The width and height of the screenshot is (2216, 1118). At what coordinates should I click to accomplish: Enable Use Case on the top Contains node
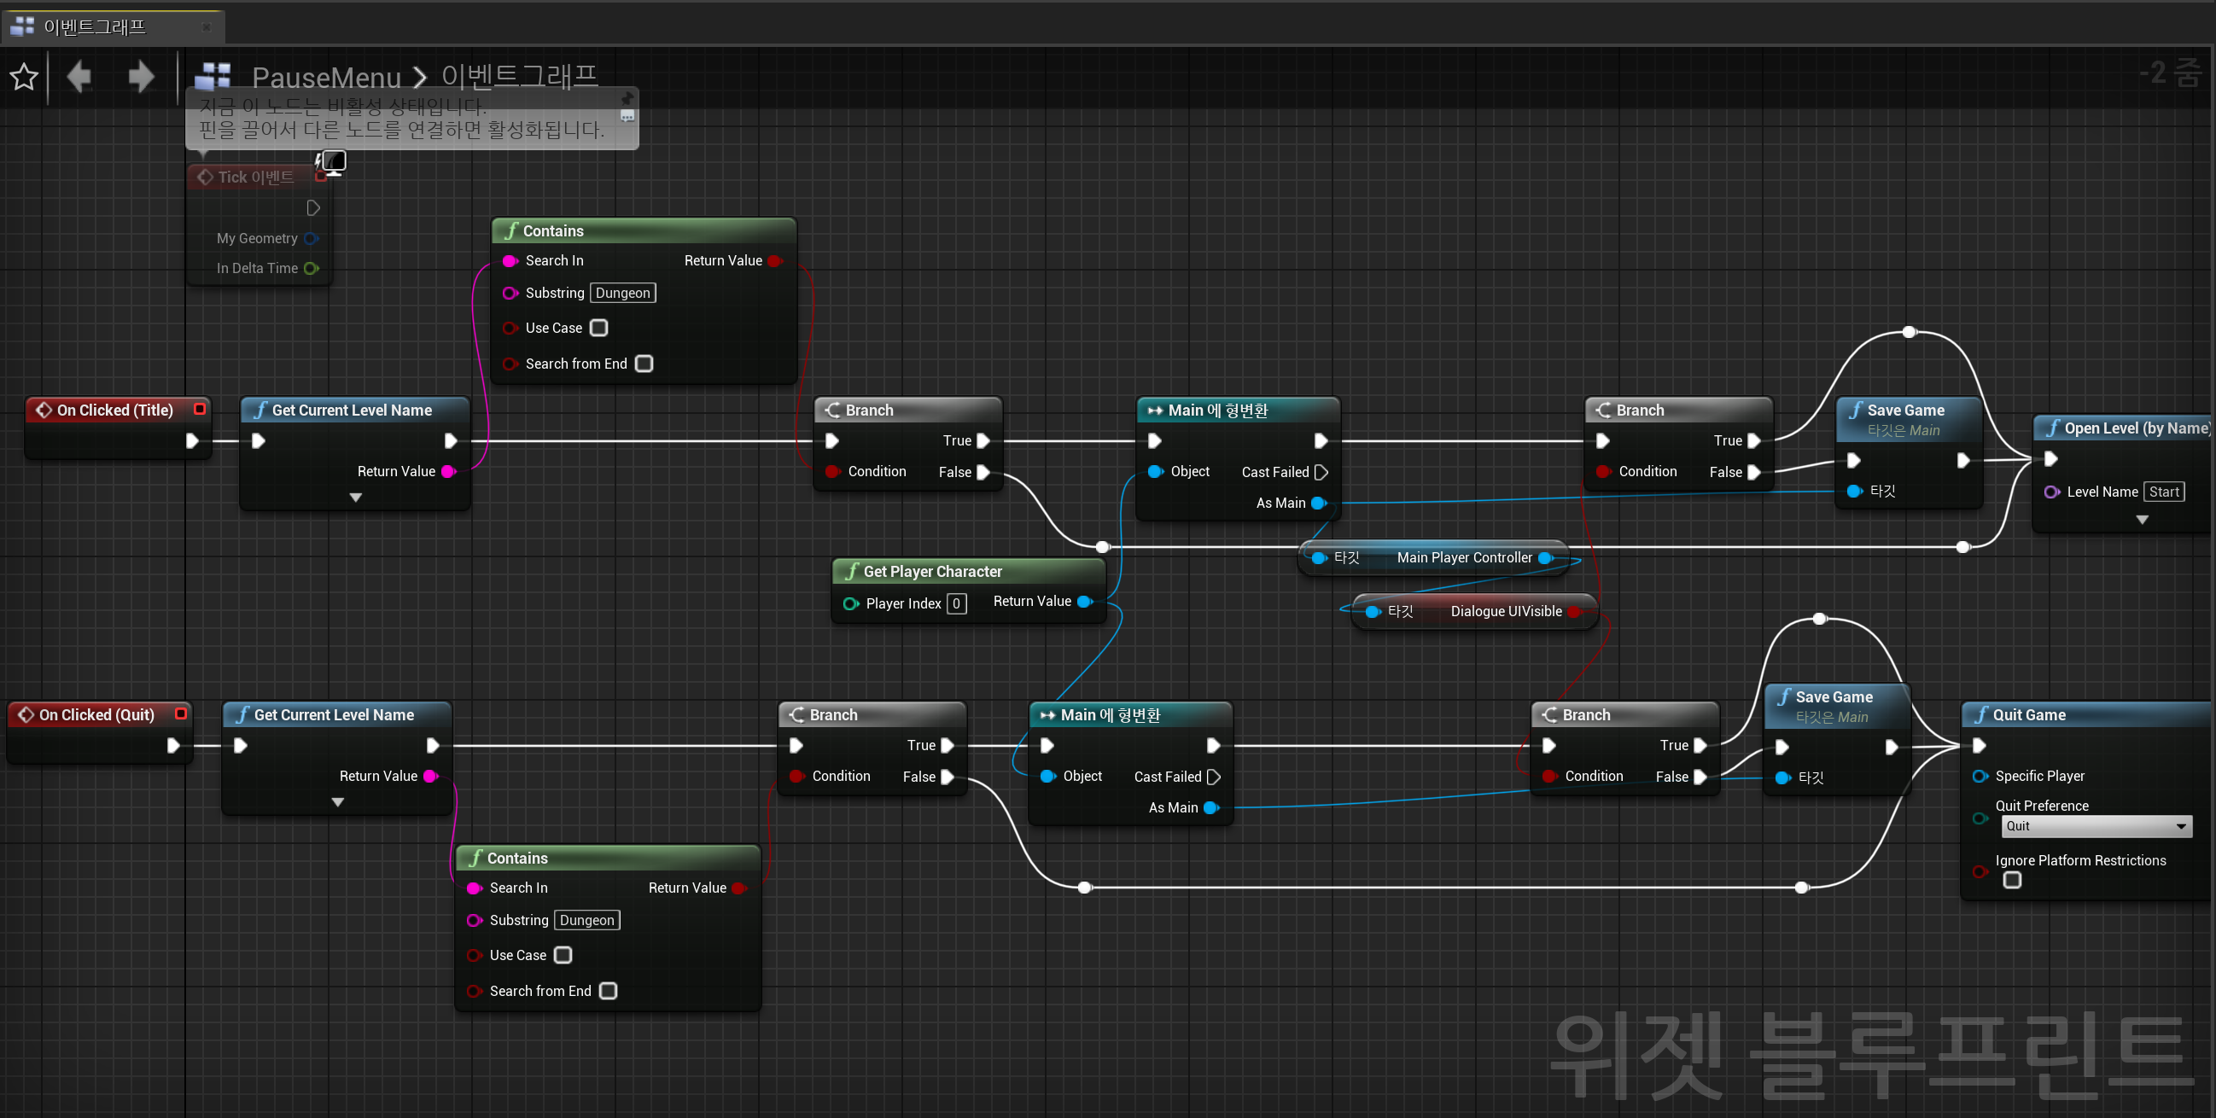[599, 328]
